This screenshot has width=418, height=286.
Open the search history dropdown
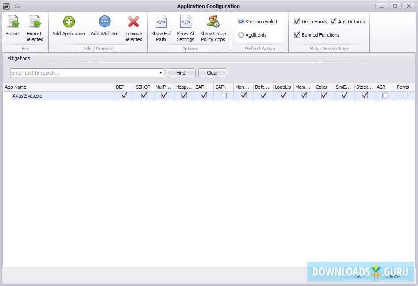point(161,72)
